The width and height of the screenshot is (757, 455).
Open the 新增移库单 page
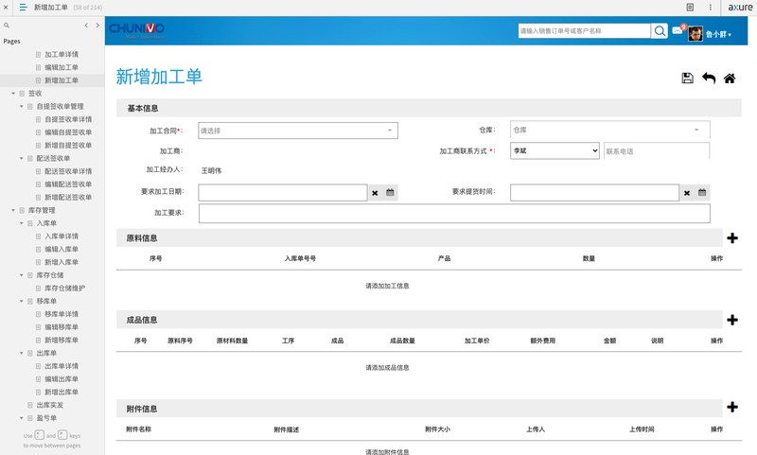(x=62, y=340)
